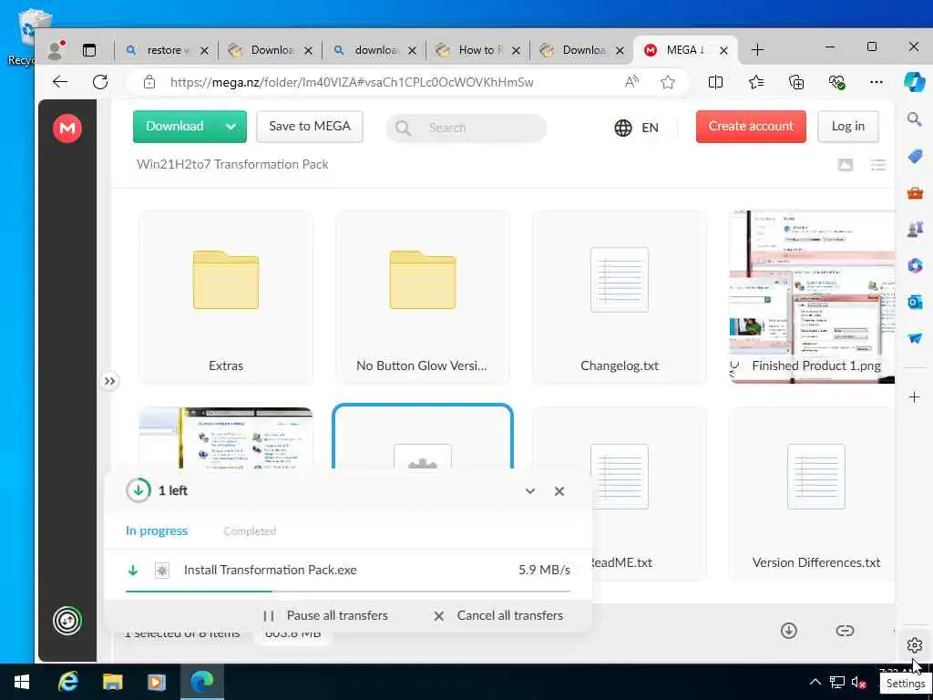Close the transfers panel

tap(559, 491)
